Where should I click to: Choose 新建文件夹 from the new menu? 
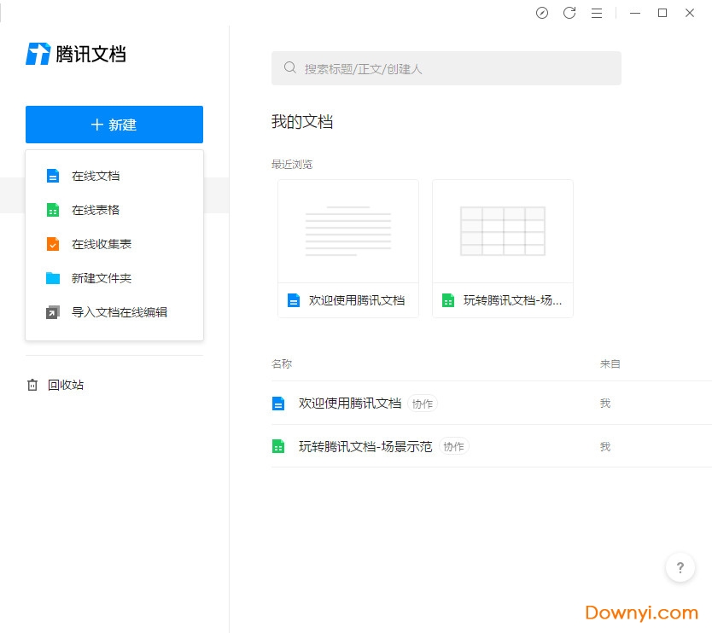tap(101, 278)
